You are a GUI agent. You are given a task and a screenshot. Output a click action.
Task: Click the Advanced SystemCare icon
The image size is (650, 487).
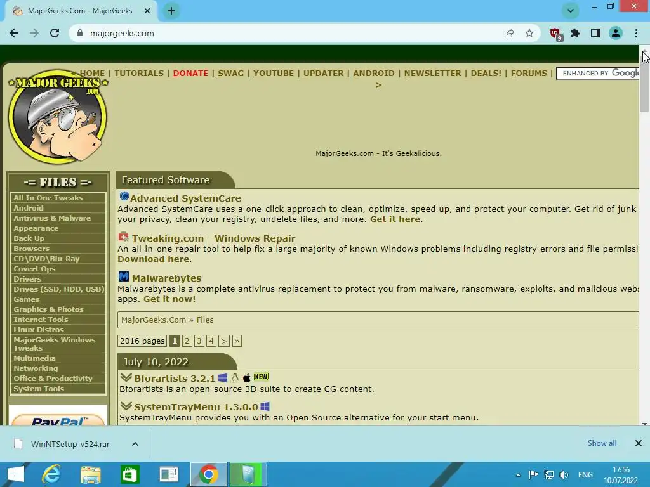124,196
